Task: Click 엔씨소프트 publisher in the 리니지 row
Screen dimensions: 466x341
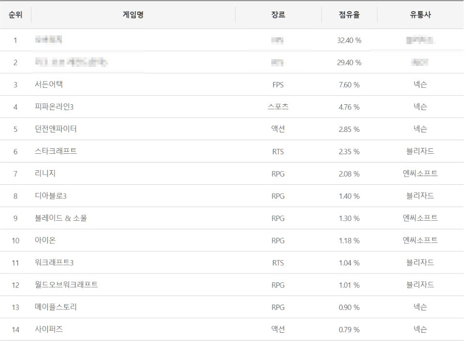Action: coord(420,174)
